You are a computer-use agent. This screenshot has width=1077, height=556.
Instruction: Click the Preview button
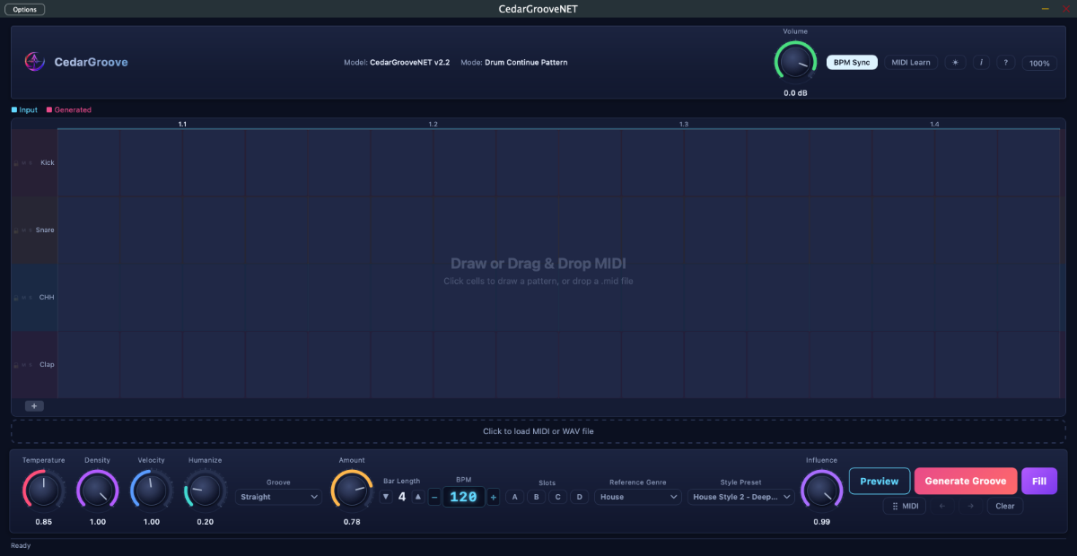pyautogui.click(x=880, y=482)
